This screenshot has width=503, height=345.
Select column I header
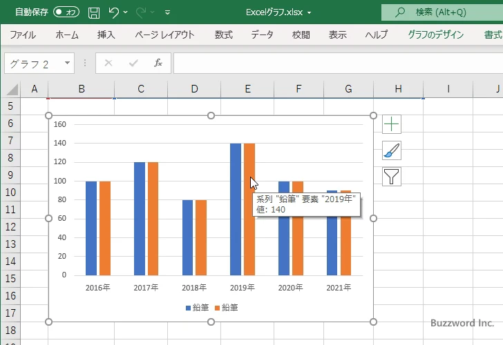click(x=448, y=89)
